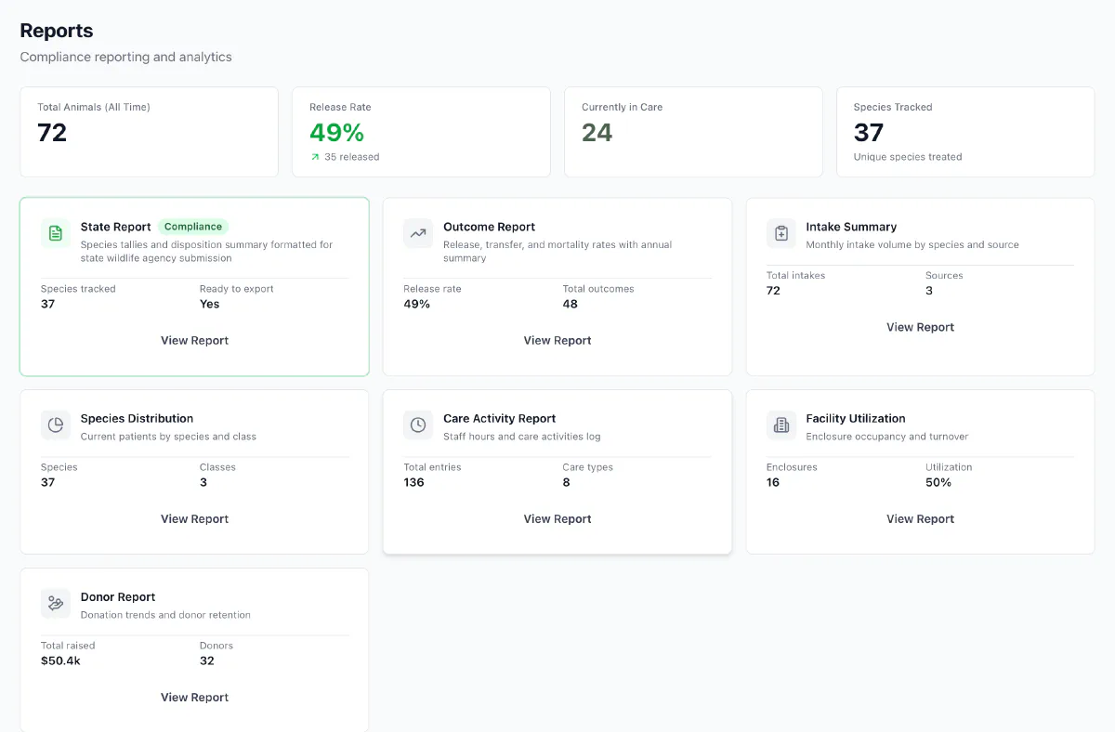Click the Facility Utilization building icon
Viewport: 1115px width, 732px height.
[x=781, y=425]
